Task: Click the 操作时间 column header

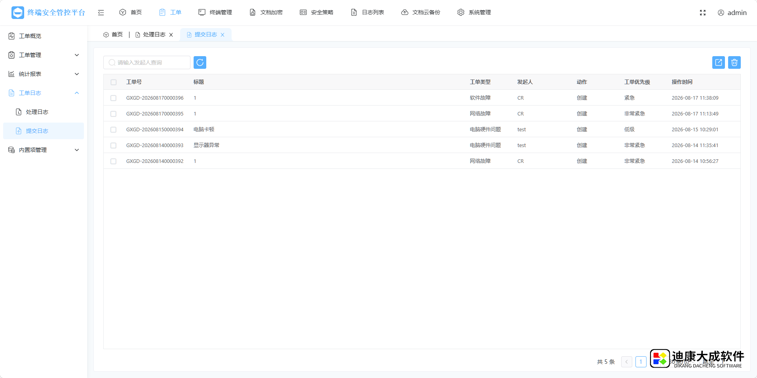Action: 682,82
